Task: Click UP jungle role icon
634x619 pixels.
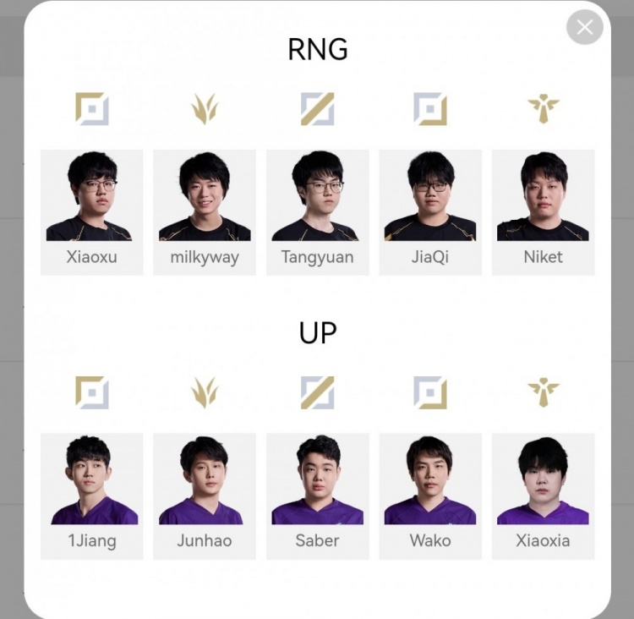Action: point(205,392)
